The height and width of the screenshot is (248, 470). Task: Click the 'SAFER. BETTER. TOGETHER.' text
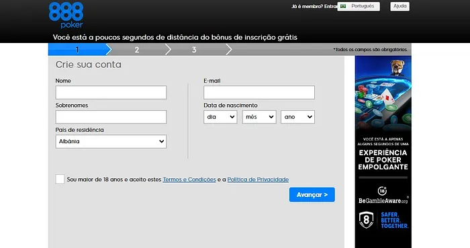(395, 220)
